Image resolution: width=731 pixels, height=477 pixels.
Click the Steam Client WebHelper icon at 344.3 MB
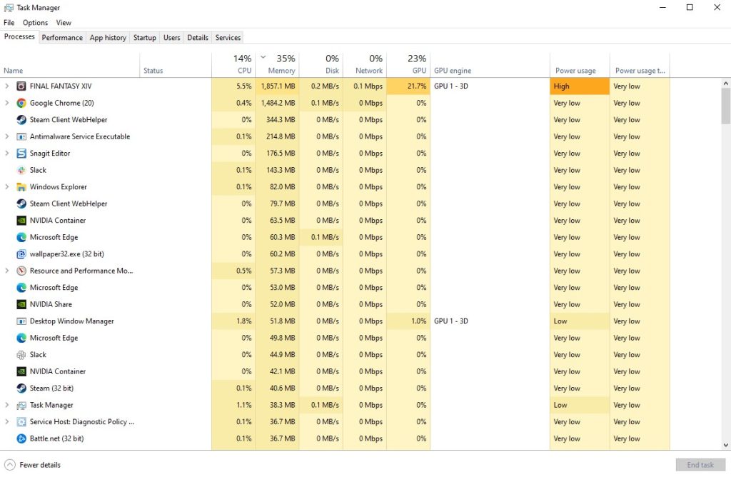coord(21,120)
